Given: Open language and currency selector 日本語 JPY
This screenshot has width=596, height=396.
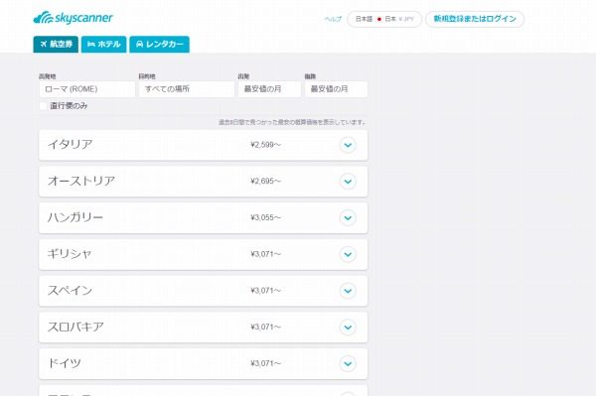Looking at the screenshot, I should 384,19.
